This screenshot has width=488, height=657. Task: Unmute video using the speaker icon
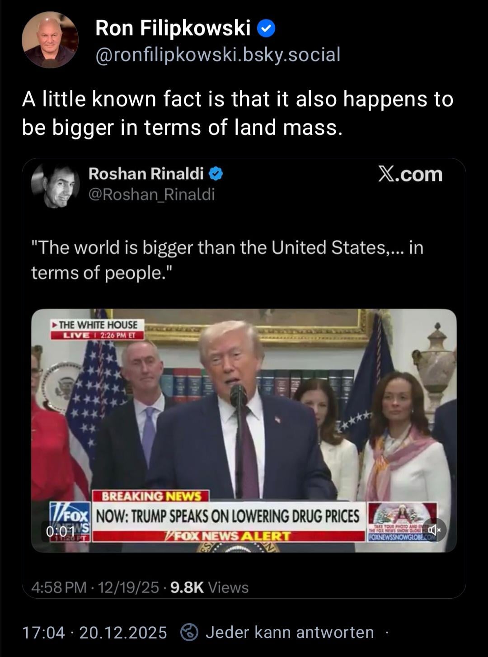coord(434,529)
